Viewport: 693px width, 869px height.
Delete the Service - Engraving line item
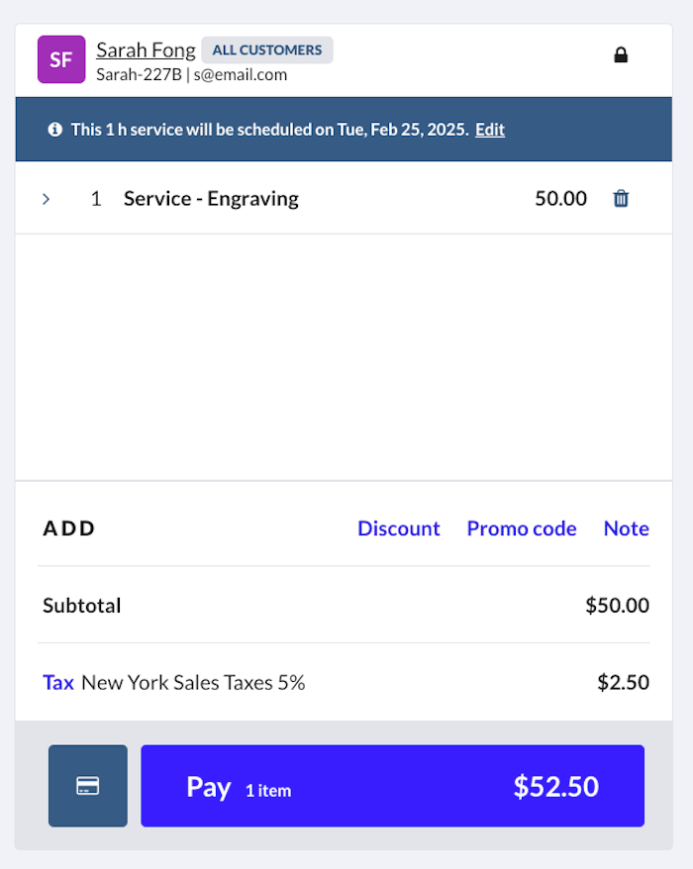click(621, 199)
